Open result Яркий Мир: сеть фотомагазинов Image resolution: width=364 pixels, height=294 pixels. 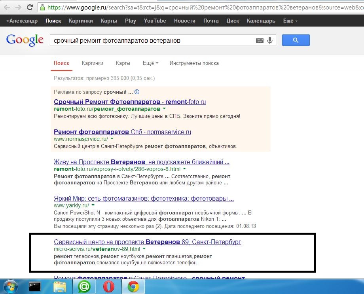coord(144,198)
